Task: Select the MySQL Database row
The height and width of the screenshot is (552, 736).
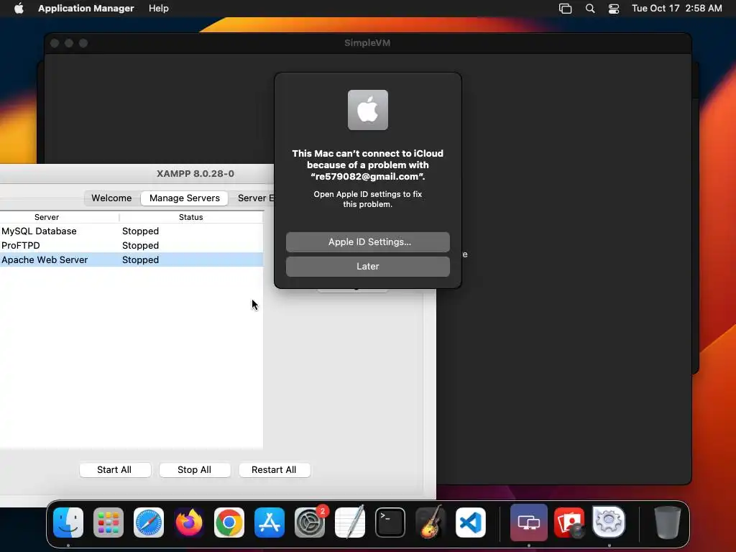Action: point(132,231)
